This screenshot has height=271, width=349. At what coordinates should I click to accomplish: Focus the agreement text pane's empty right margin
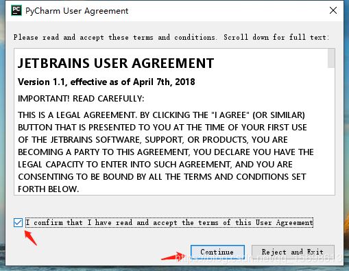click(x=321, y=91)
